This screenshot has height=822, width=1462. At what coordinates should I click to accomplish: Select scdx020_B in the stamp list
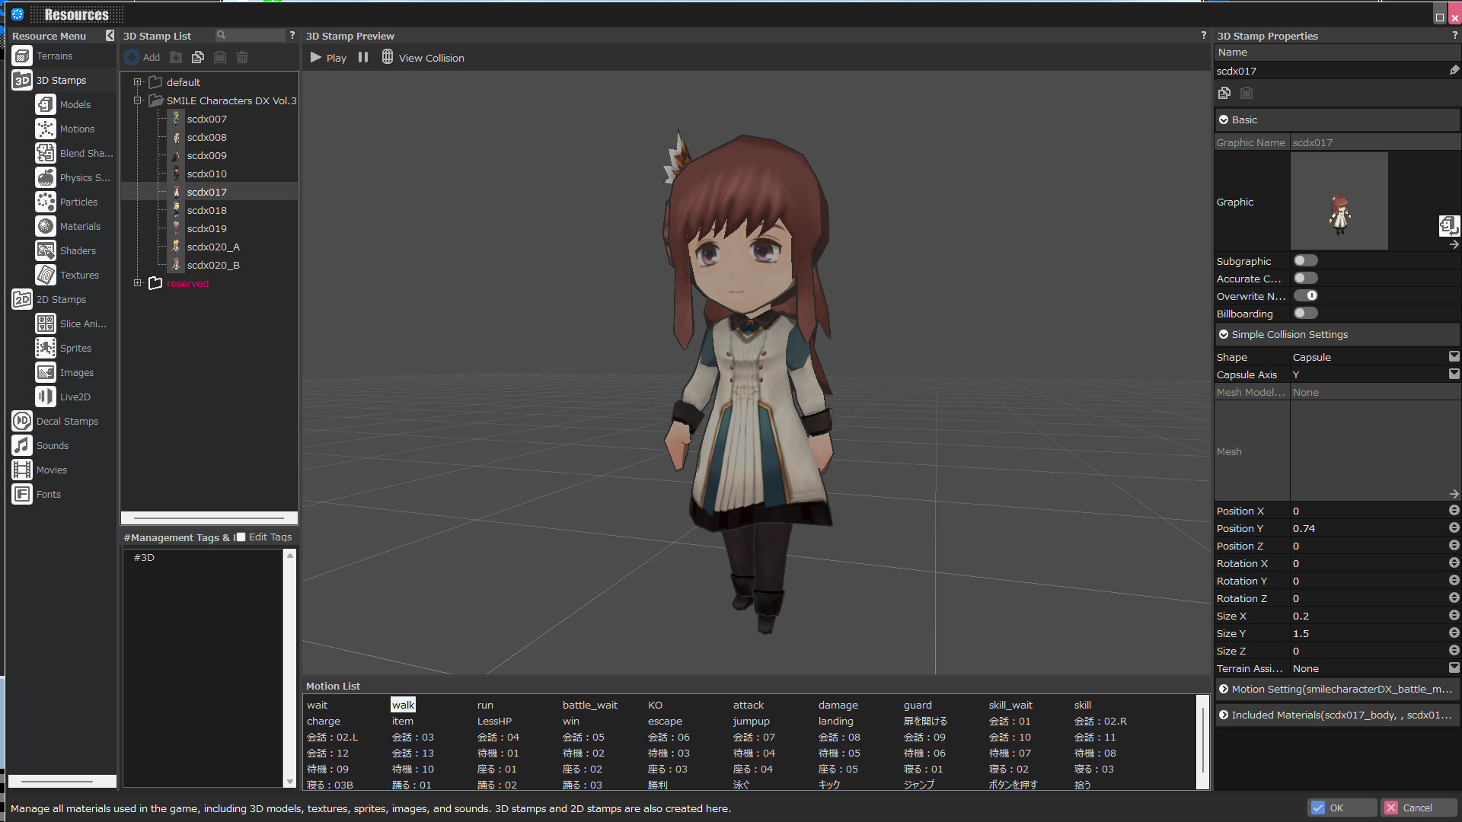[213, 265]
